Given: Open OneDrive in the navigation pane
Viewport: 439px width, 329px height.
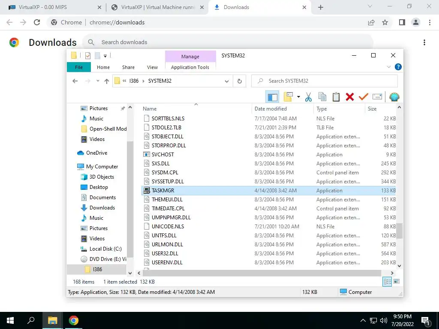Looking at the screenshot, I should 96,153.
